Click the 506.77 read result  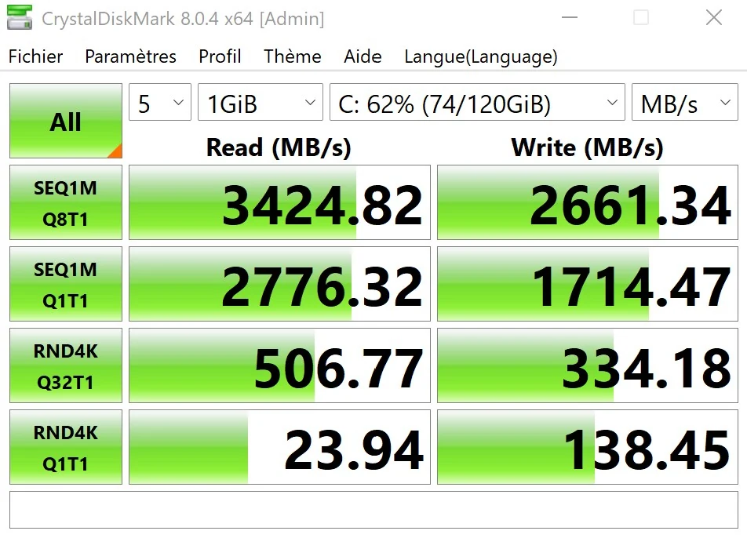[279, 365]
